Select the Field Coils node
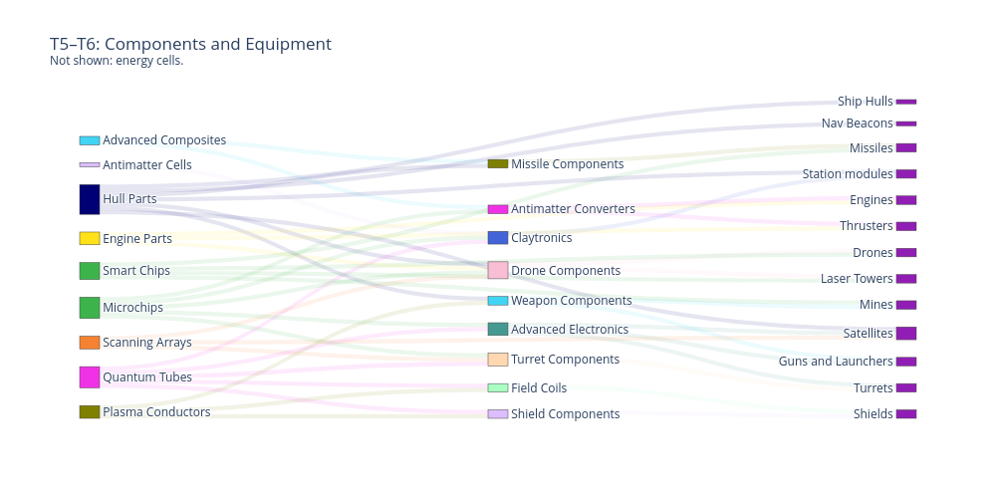996x498 pixels. [x=498, y=388]
